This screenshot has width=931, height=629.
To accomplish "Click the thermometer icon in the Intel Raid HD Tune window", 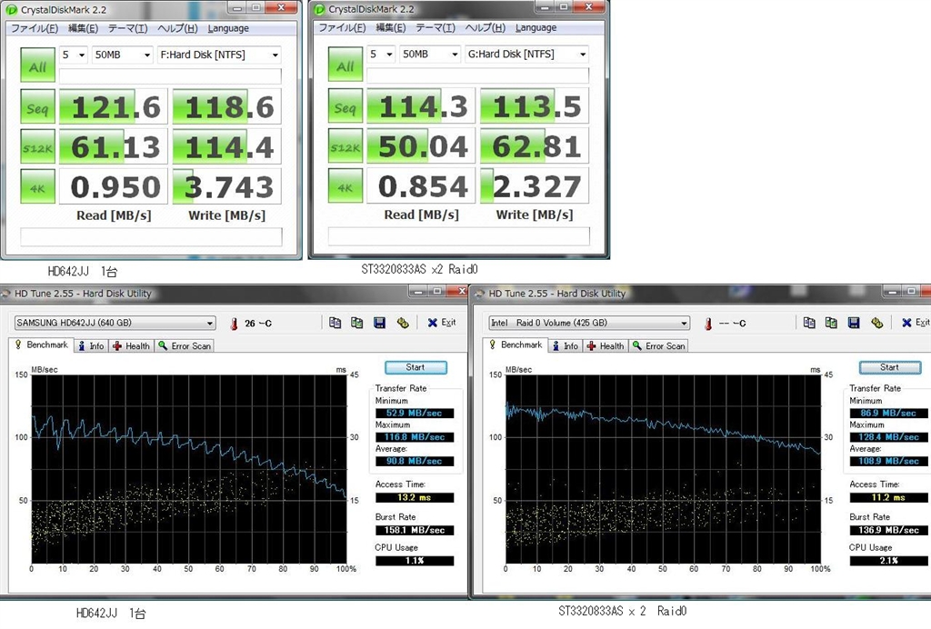I will [x=708, y=324].
